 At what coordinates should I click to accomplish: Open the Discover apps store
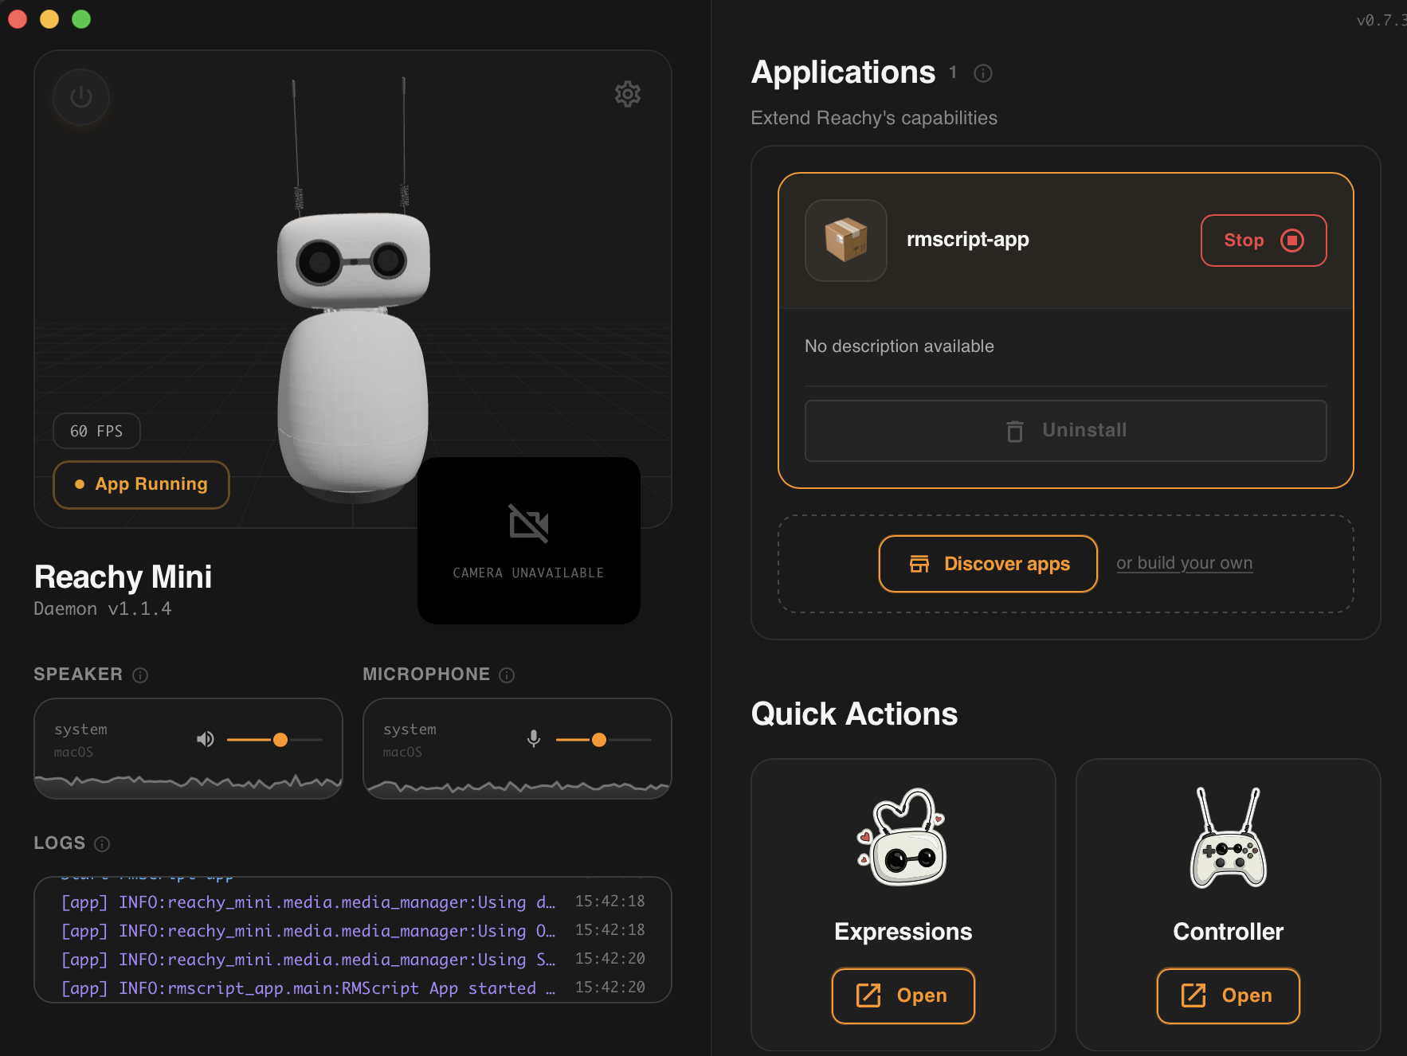tap(988, 564)
